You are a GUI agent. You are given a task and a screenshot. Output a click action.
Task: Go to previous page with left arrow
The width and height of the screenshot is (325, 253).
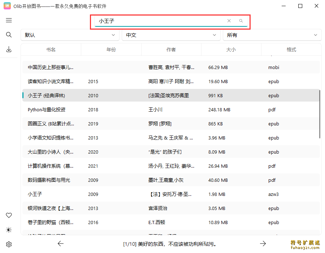pos(61,244)
